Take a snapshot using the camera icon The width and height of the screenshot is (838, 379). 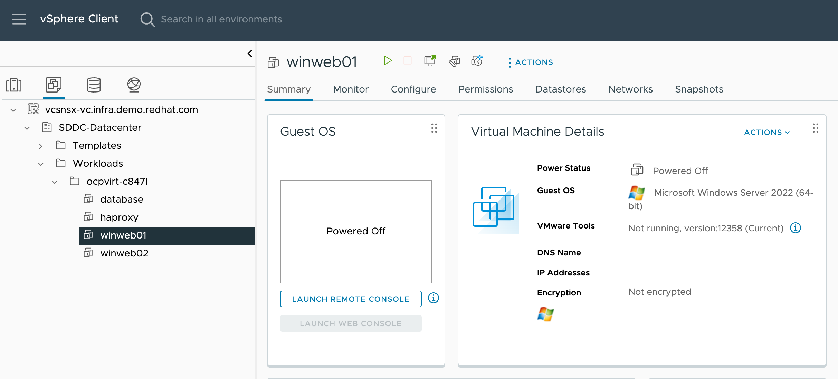pos(476,61)
